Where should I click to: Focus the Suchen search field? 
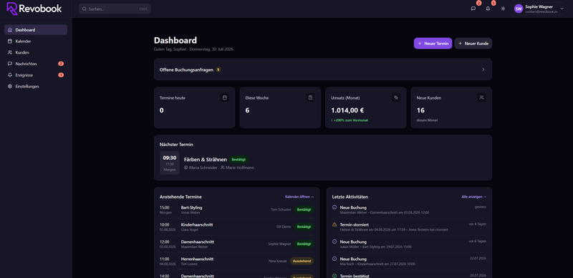point(115,9)
